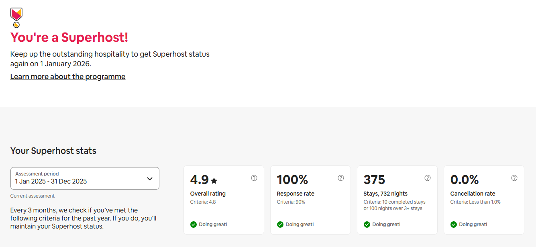The height and width of the screenshot is (247, 536).
Task: Select the Overall rating stat card
Action: pyautogui.click(x=224, y=200)
